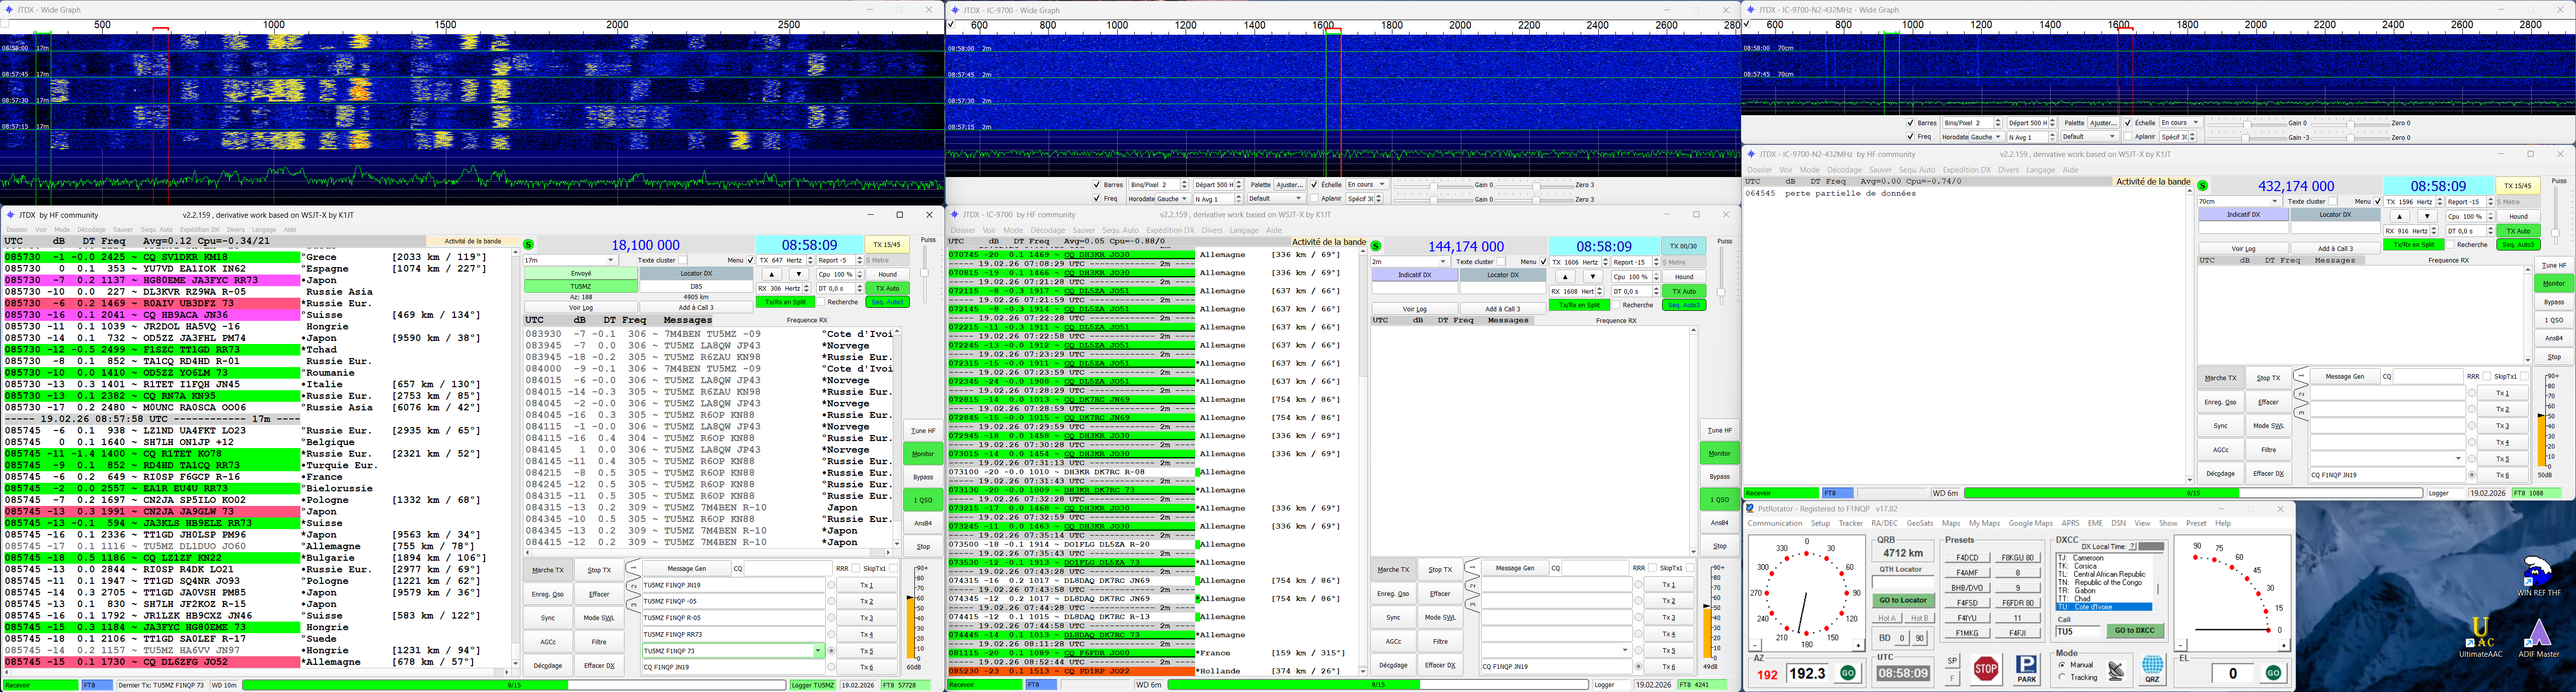This screenshot has width=2576, height=692.
Task: Click the satellite dish tracking icon
Action: (x=2116, y=671)
